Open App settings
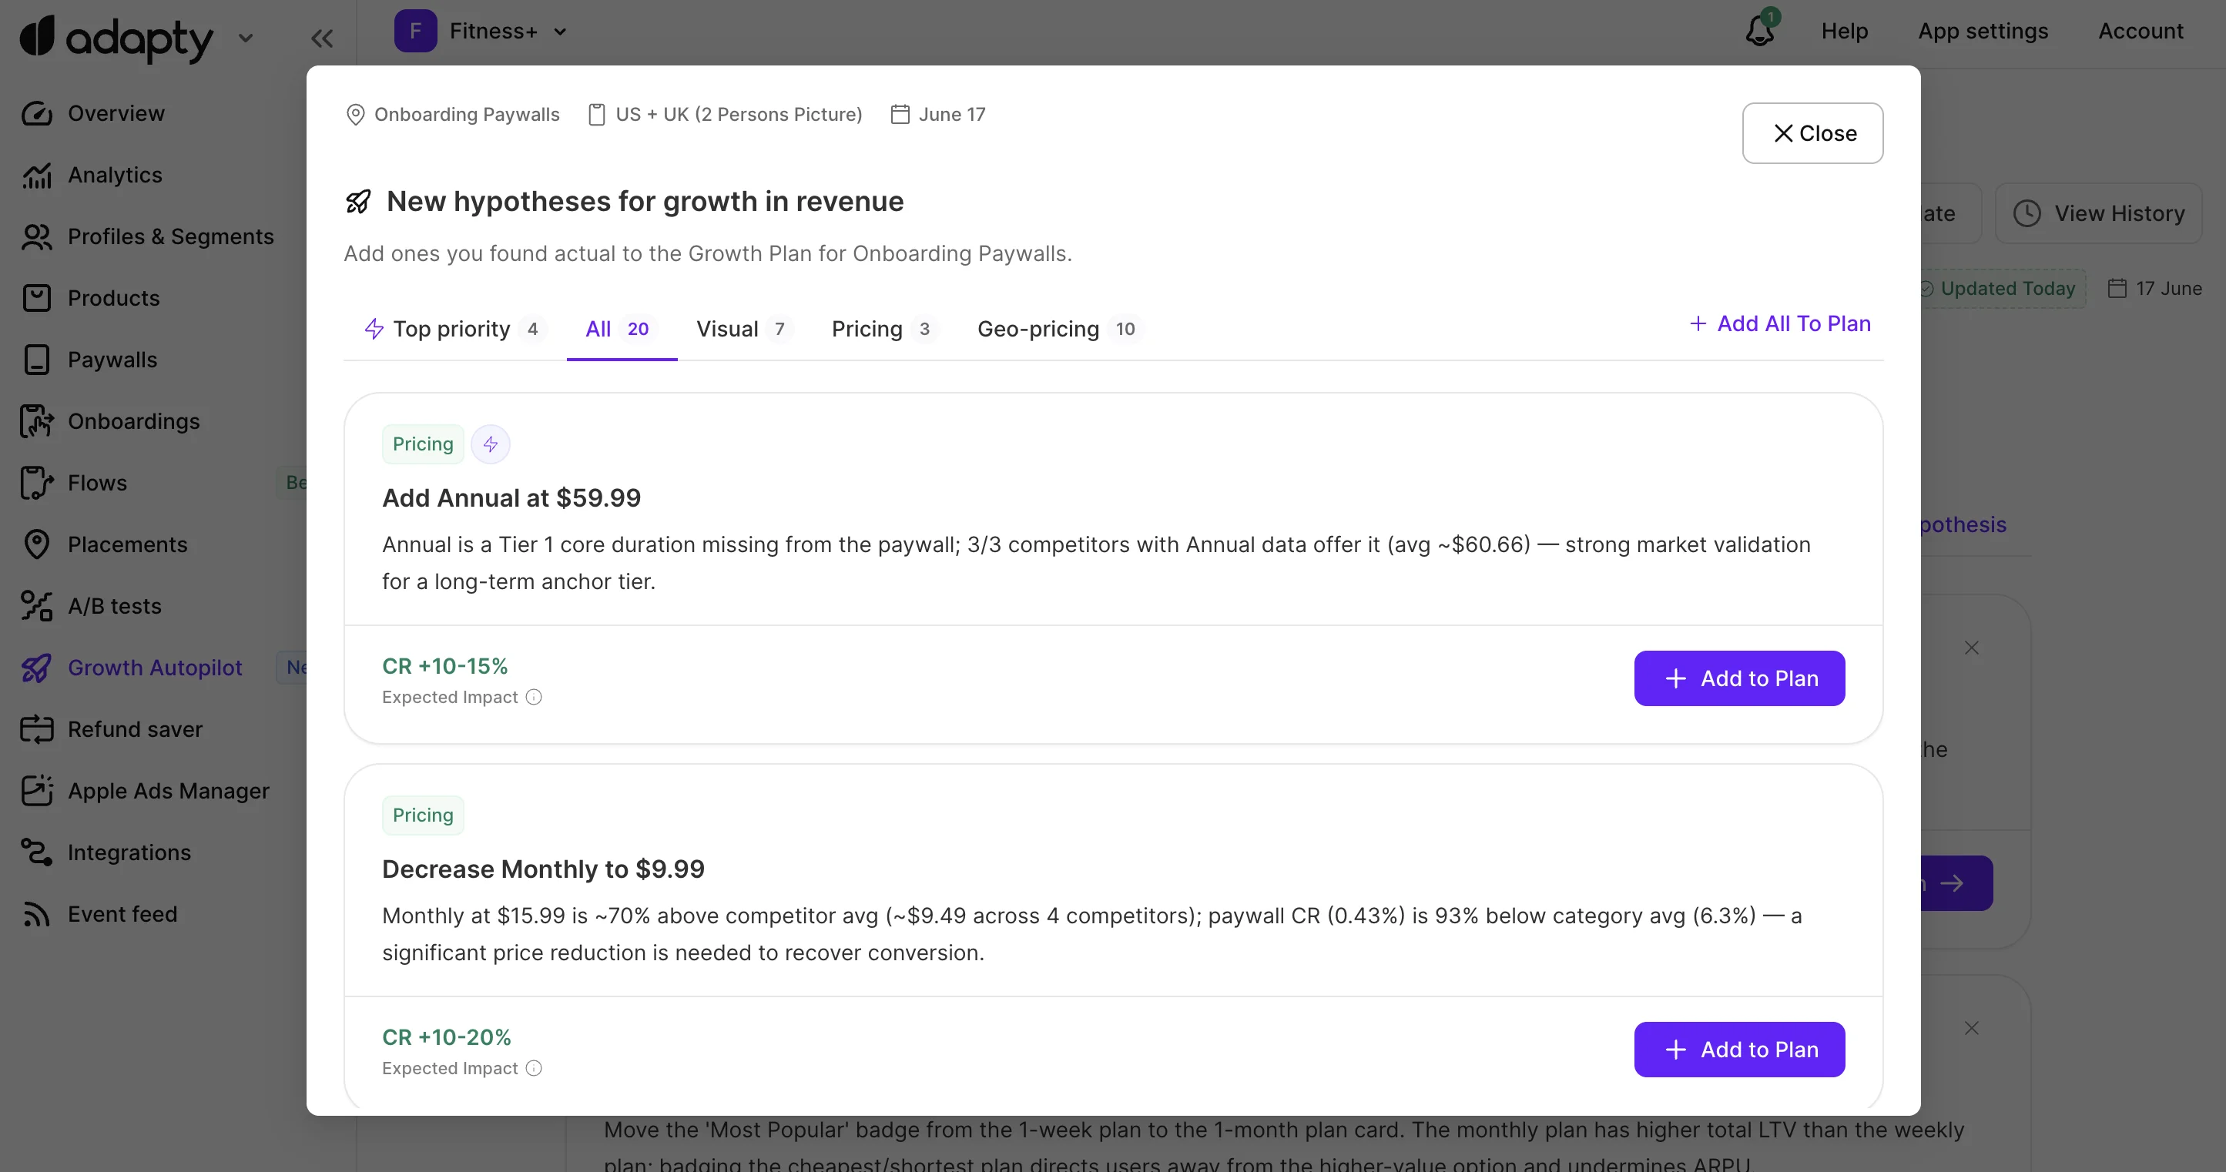 coord(1983,31)
